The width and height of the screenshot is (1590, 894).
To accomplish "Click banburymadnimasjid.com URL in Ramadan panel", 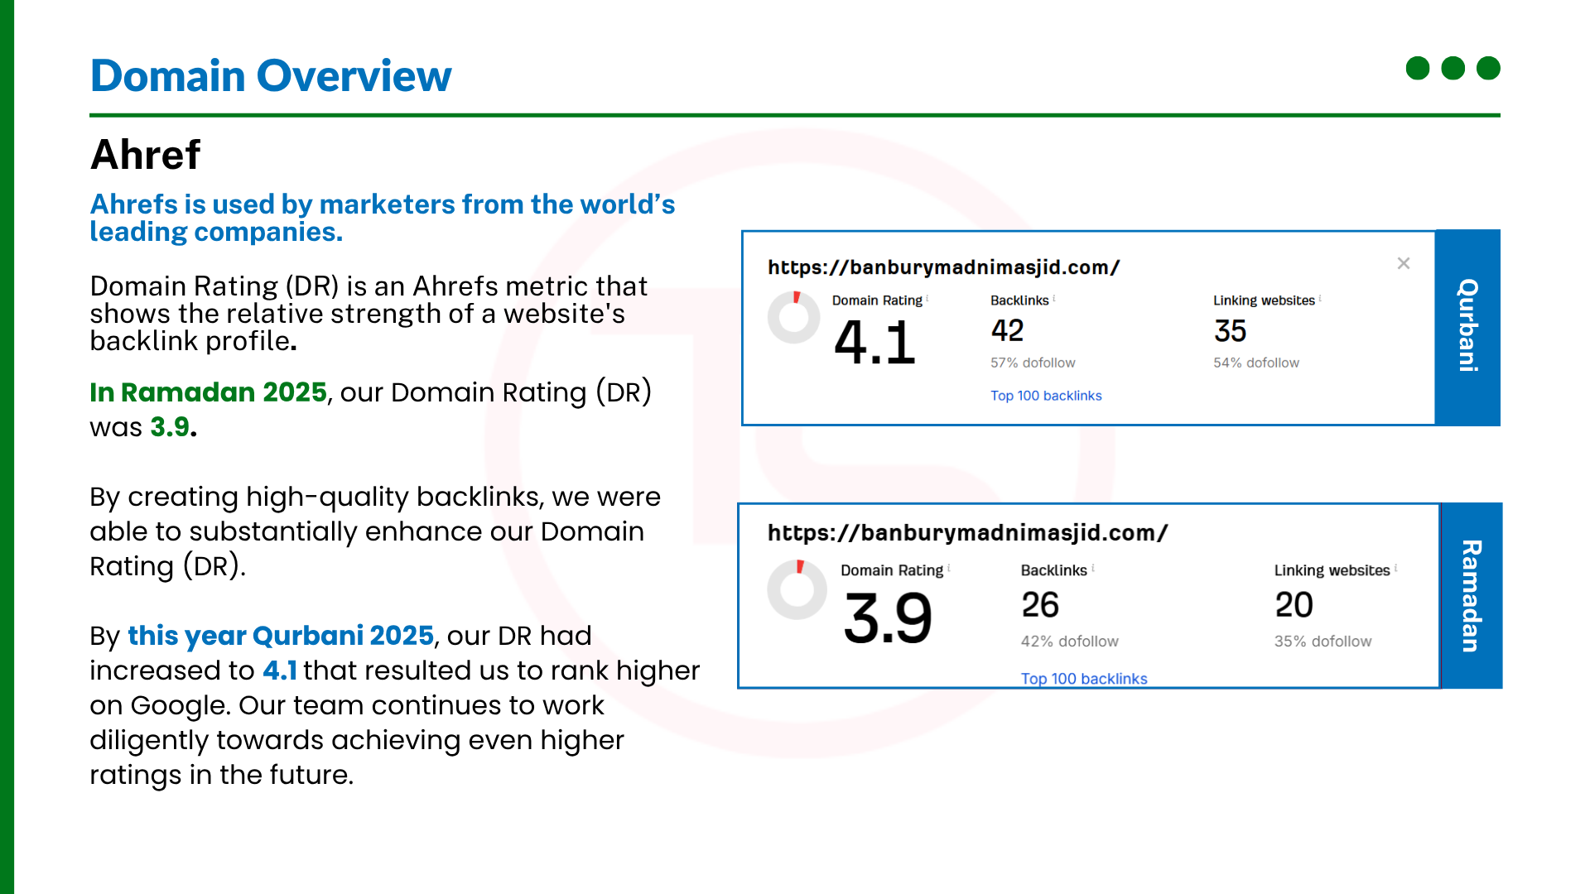I will pyautogui.click(x=967, y=533).
